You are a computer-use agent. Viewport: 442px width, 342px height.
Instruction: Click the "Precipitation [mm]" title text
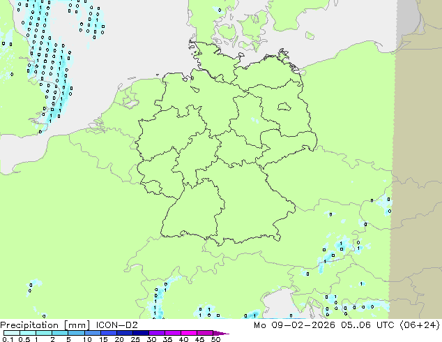[45, 325]
